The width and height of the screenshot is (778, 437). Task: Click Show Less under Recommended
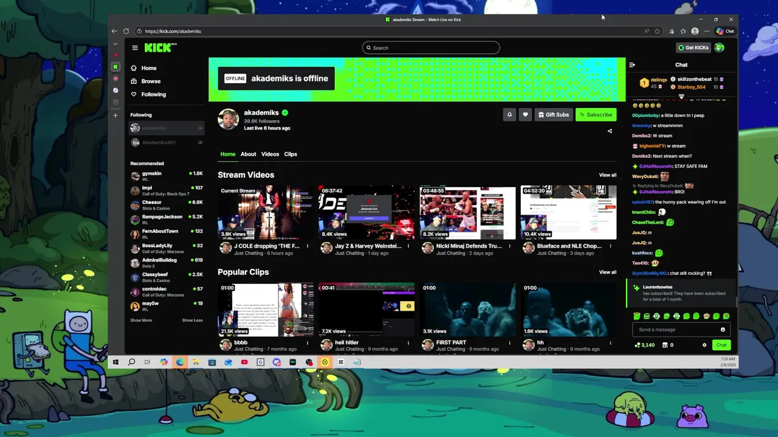[192, 320]
